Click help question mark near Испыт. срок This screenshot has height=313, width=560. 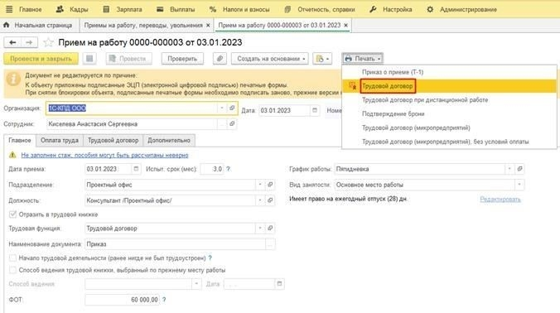228,169
